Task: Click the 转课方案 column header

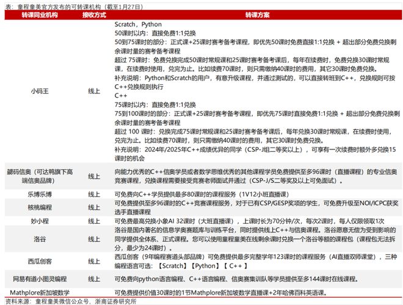Action: [257, 15]
